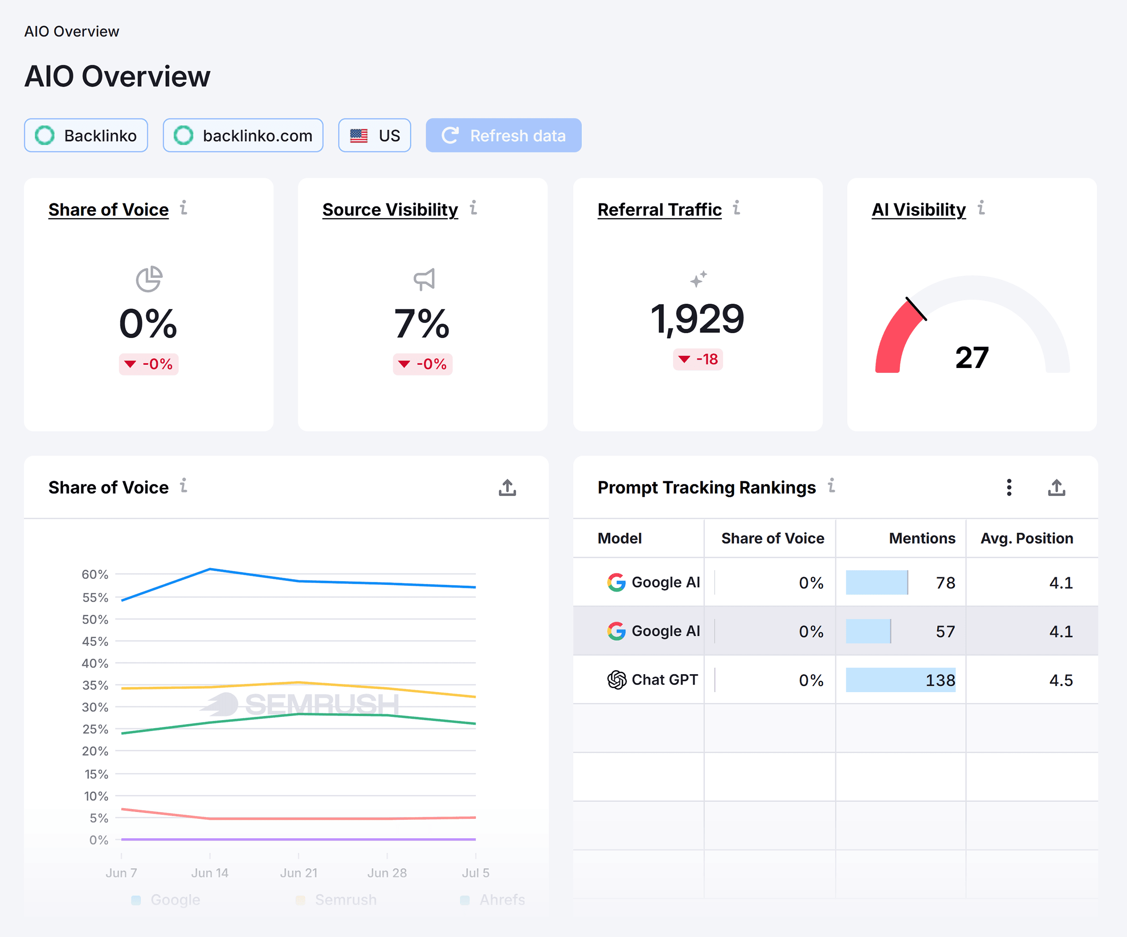1127x937 pixels.
Task: Click the Share of Voice chart info icon
Action: pos(183,486)
